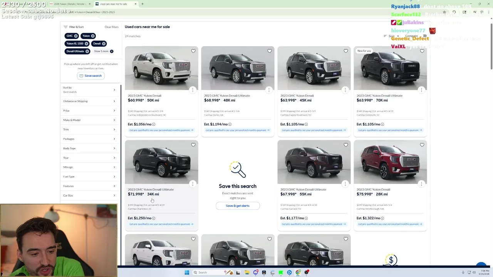Open Chrome from the taskbar
The width and height of the screenshot is (493, 277).
click(298, 272)
